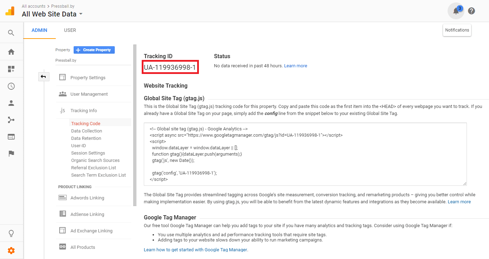Select Tracking Code submenu item
Viewport: 489px width, 259px height.
tap(86, 124)
